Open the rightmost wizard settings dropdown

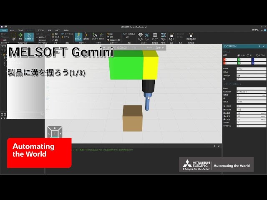191,37
